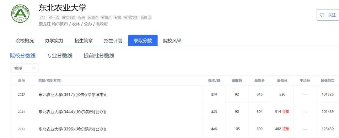Click the 本科 cell in 2023 row
This screenshot has height=138, width=339.
214,129
